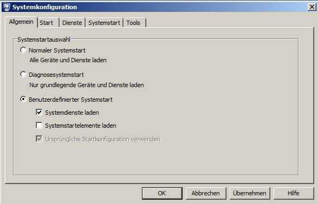
Task: Apply changes with the Übernehmen button
Action: click(x=250, y=193)
